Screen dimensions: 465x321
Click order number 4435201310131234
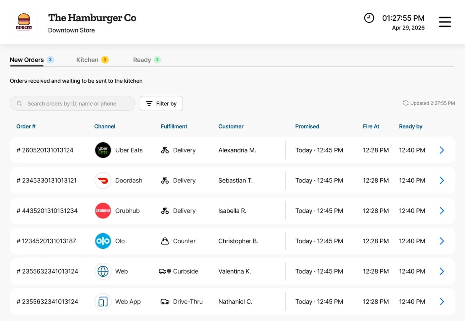(x=47, y=211)
